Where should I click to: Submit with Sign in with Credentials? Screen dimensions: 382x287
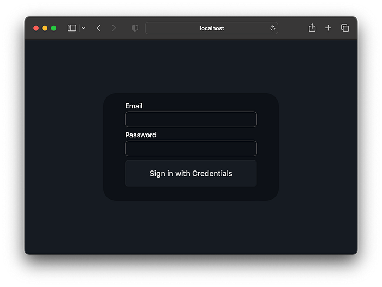191,173
